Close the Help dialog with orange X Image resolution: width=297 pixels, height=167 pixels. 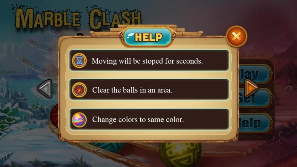point(236,36)
